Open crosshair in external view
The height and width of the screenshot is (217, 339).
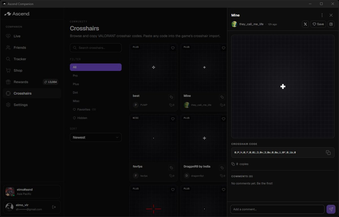click(331, 24)
